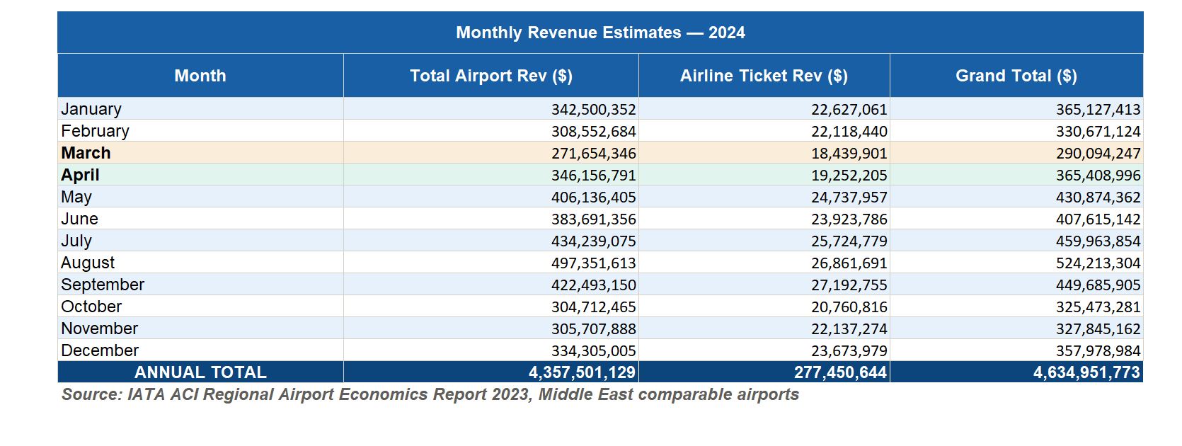Viewport: 1182px width, 446px height.
Task: Select the September month cell
Action: 103,285
